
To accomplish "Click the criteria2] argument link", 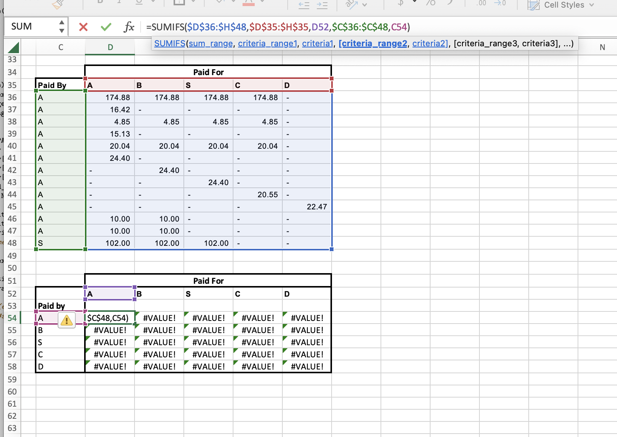I will pos(430,44).
